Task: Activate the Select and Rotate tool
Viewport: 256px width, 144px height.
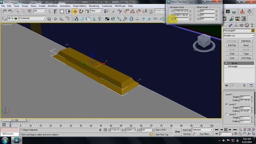Action: [81, 11]
